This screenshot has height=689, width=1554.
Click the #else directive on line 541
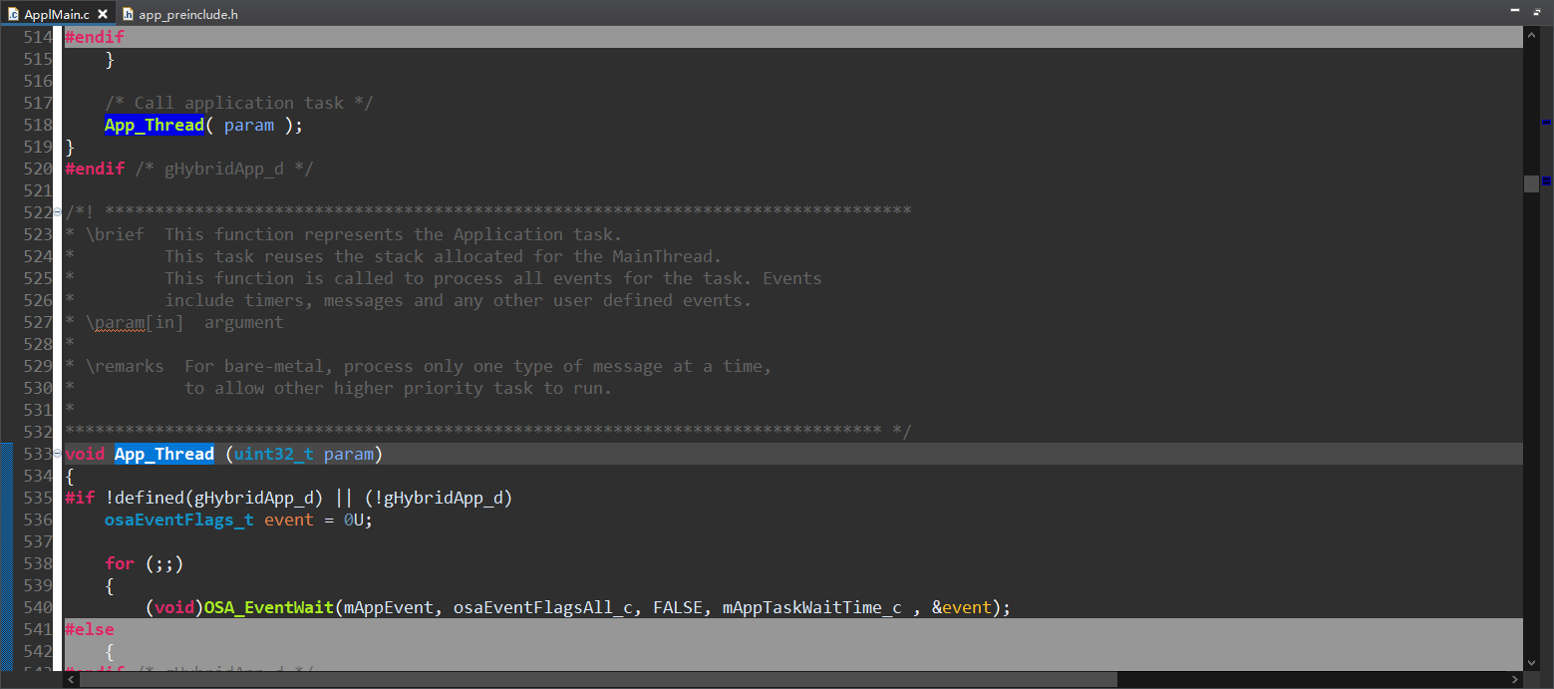point(90,629)
